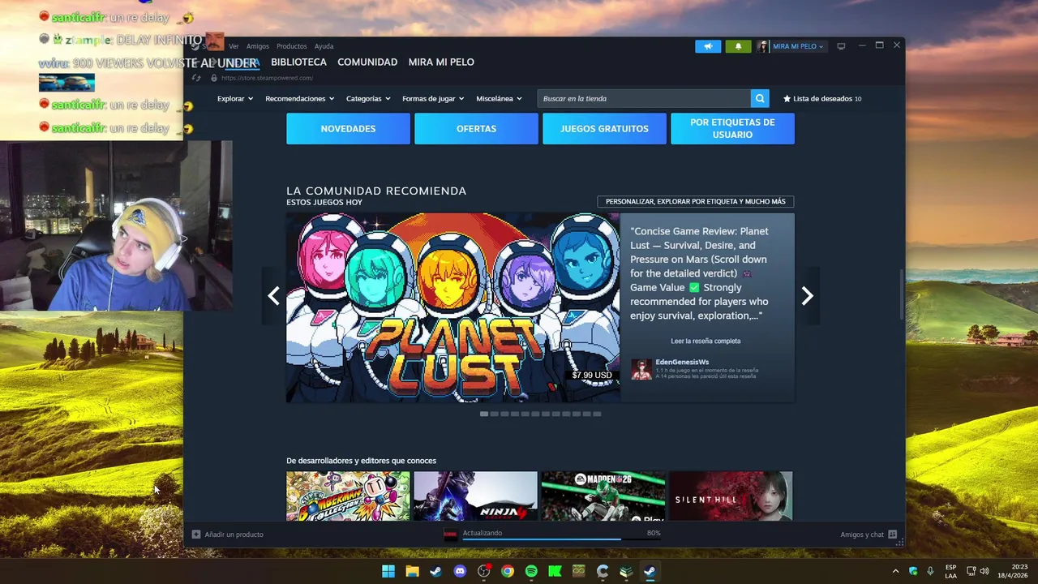Image resolution: width=1038 pixels, height=584 pixels.
Task: Open the Madden 26 thumbnail
Action: [603, 496]
